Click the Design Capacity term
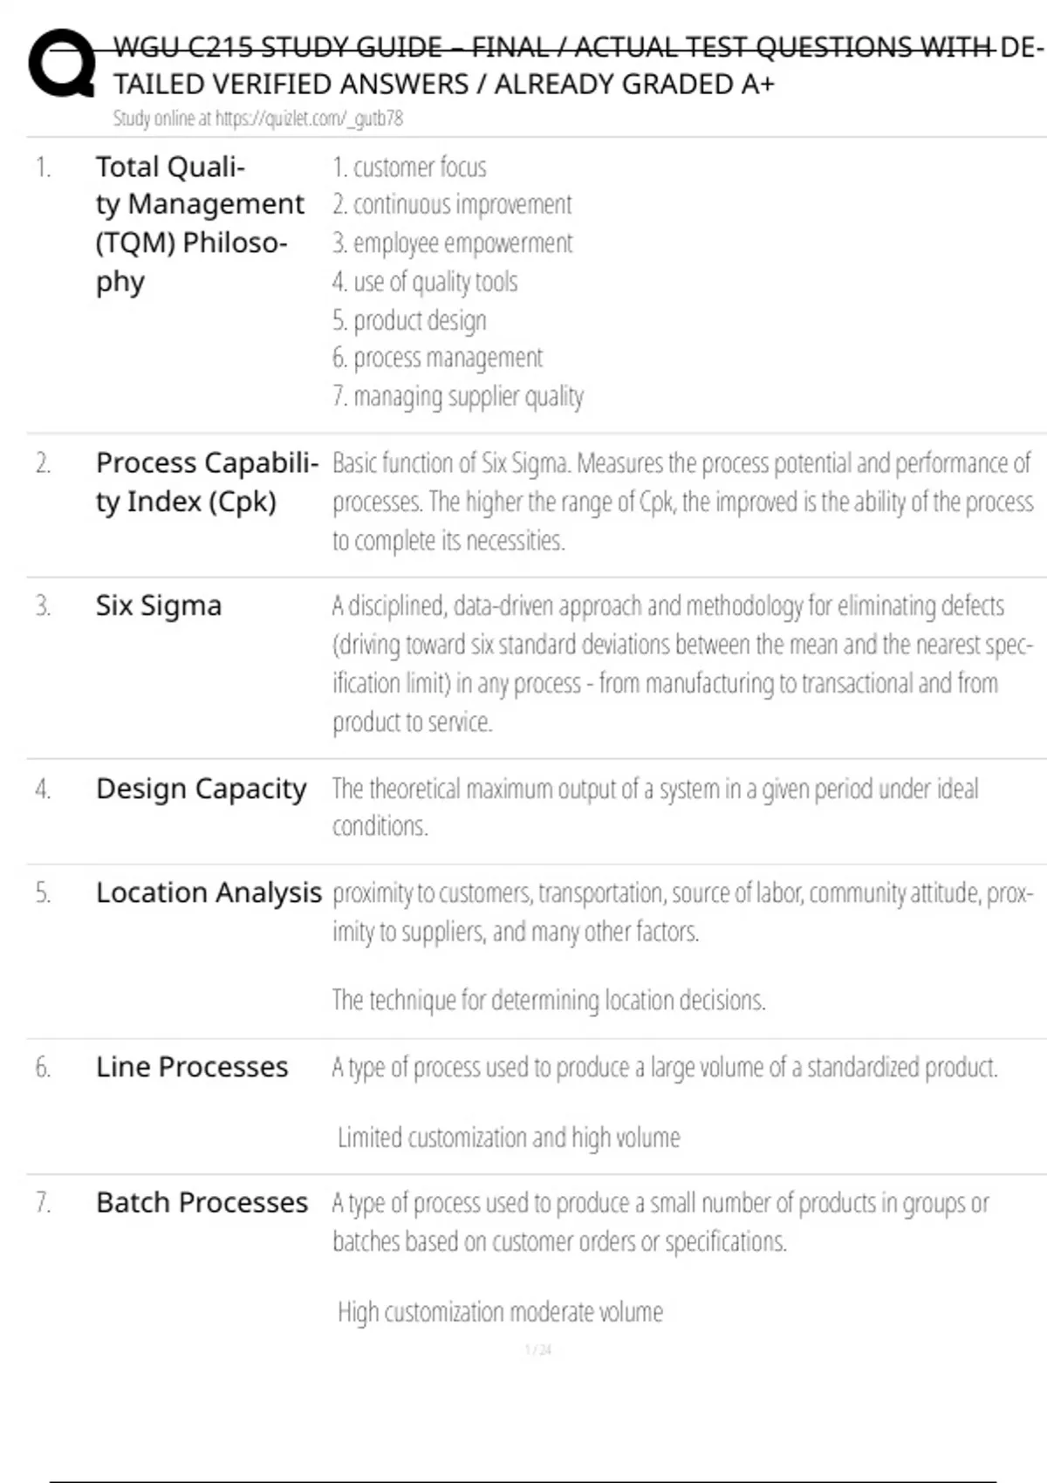 click(201, 789)
